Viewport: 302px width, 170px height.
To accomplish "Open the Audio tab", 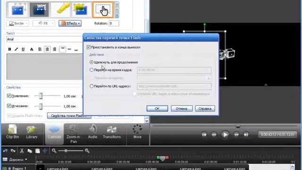I will click(x=92, y=132).
